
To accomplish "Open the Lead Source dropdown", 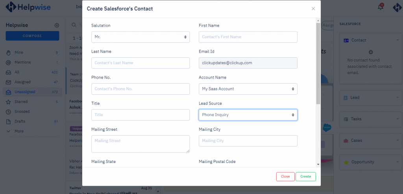I will (248, 115).
